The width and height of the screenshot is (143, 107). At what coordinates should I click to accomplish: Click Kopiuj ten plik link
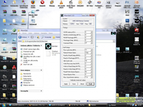[28, 54]
